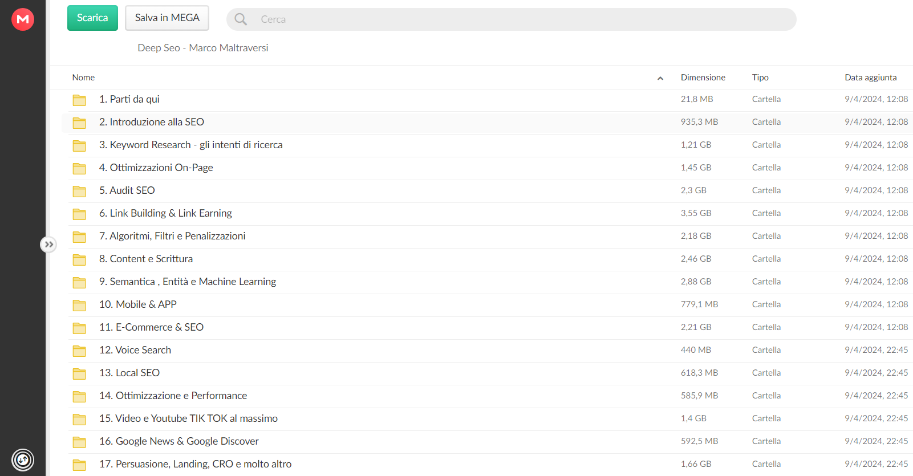Click the magnifier search icon
The image size is (913, 476).
241,19
